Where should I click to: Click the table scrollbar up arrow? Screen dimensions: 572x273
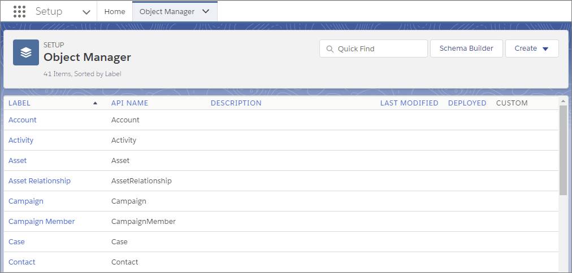tap(563, 101)
